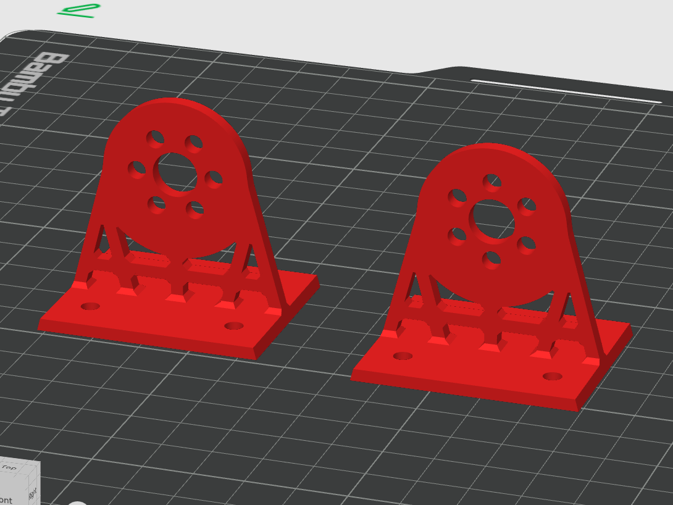Viewport: 673px width, 505px height.
Task: Click the front-left screw hole on the left mount base
Action: 91,306
